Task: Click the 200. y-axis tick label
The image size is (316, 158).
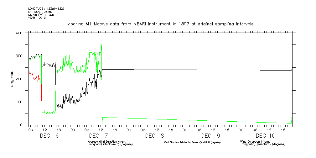Action: 19,79
